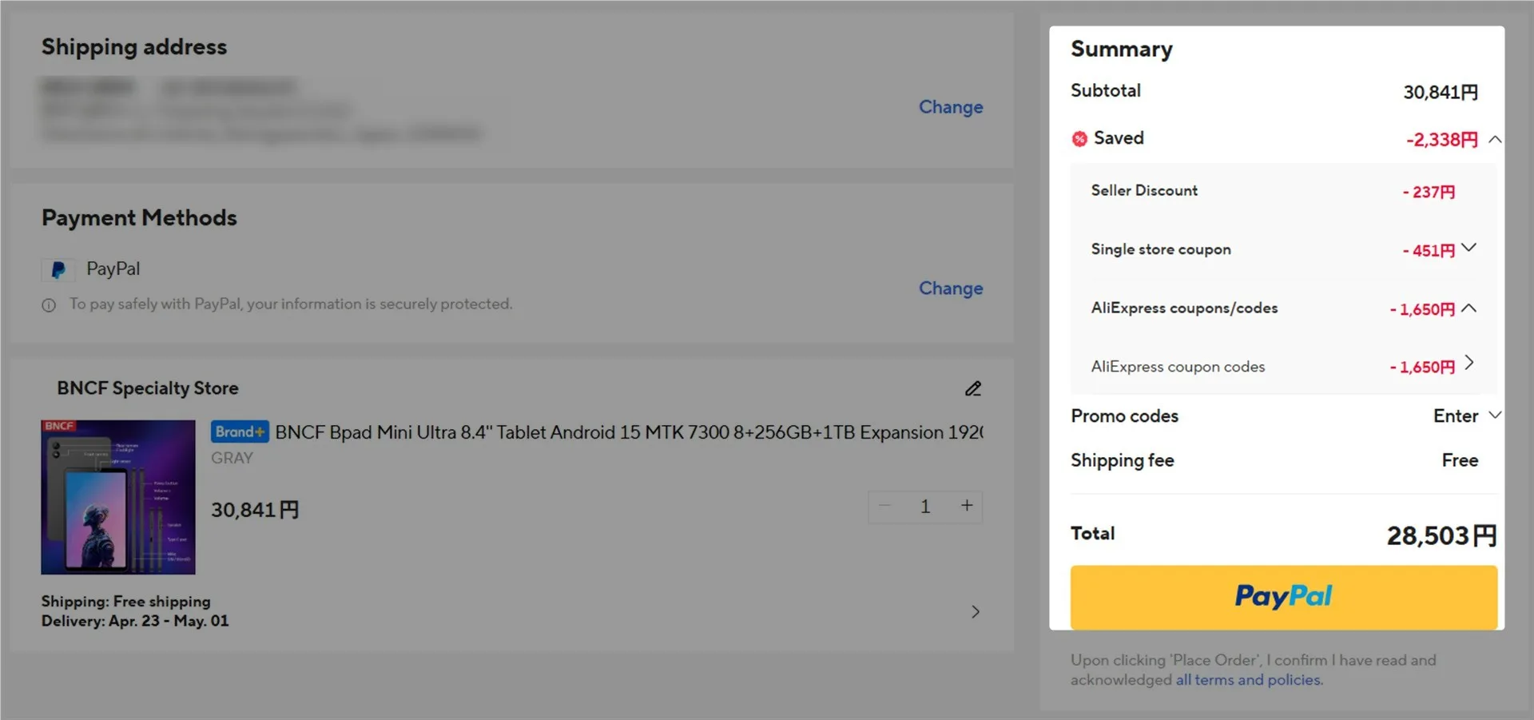Viewport: 1534px width, 720px height.
Task: Click the info icon beside PayPal safety note
Action: pyautogui.click(x=49, y=305)
